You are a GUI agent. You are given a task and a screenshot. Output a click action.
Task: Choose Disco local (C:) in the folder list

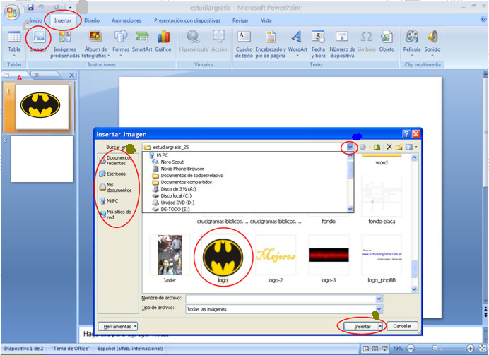tap(175, 195)
